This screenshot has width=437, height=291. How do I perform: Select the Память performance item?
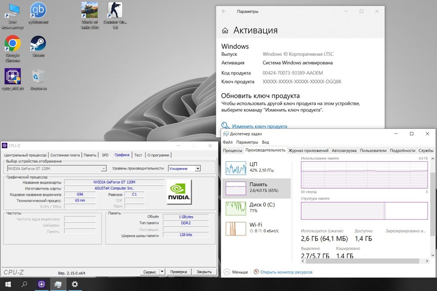pyautogui.click(x=257, y=188)
